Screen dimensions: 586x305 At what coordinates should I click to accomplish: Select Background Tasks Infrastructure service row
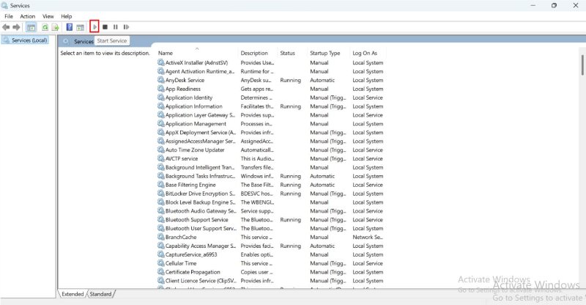click(272, 176)
